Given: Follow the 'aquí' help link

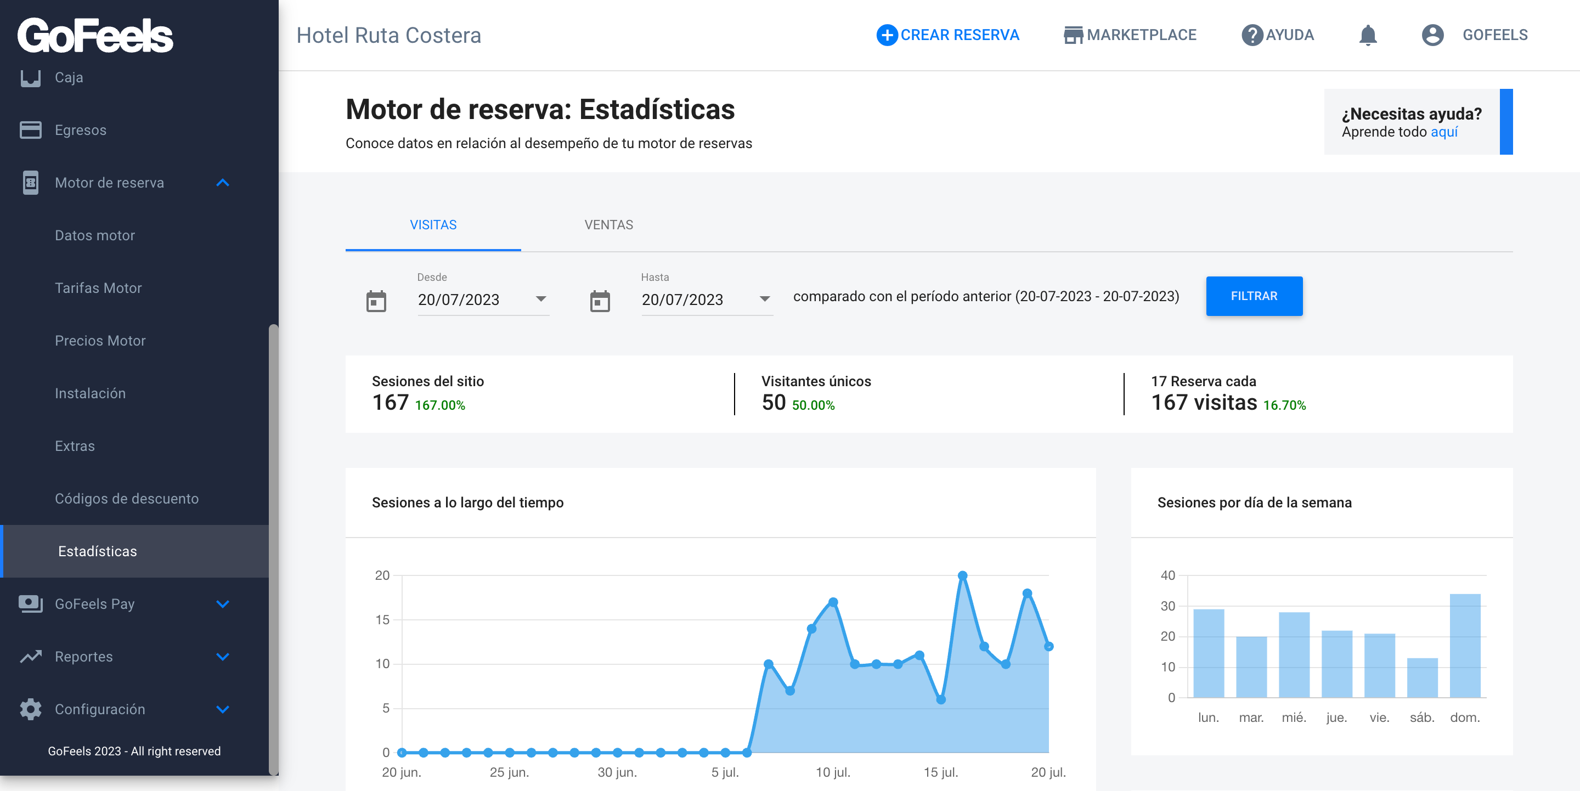Looking at the screenshot, I should (1444, 132).
